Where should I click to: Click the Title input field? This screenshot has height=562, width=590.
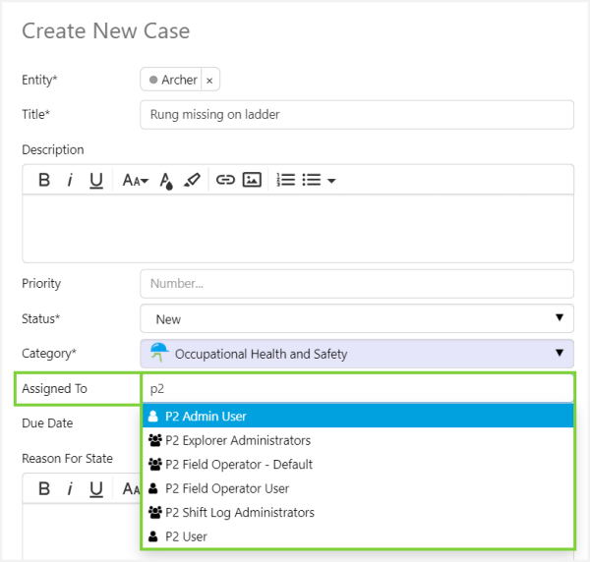357,114
